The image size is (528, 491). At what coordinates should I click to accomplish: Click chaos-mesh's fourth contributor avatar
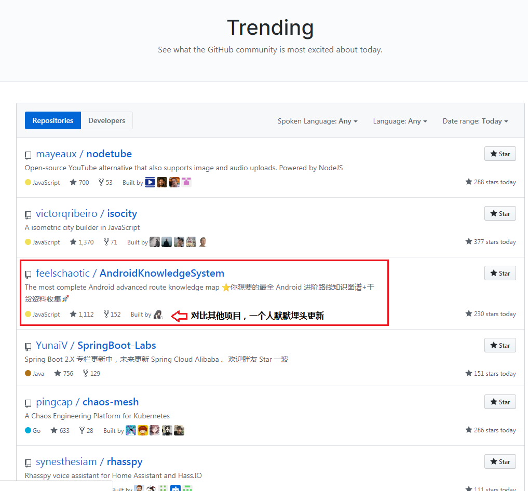pos(167,430)
